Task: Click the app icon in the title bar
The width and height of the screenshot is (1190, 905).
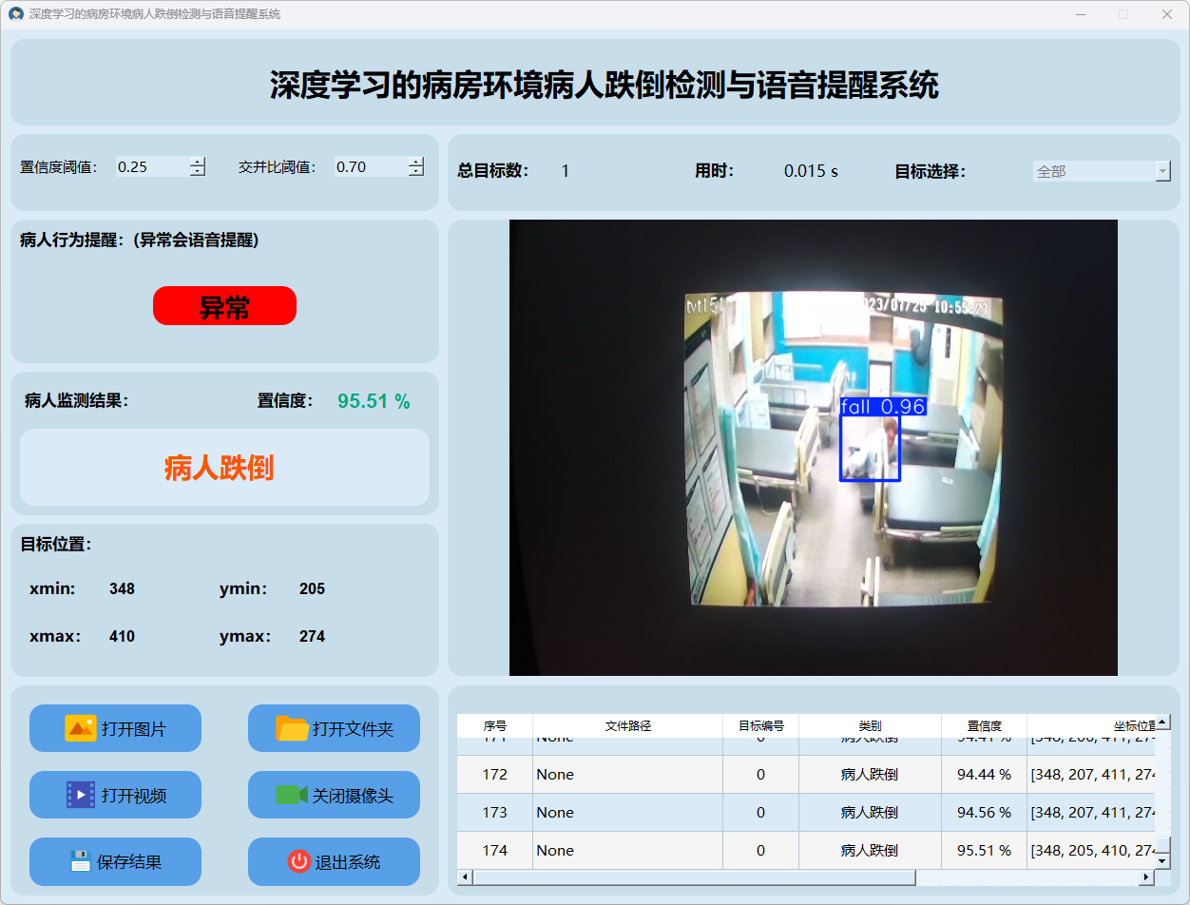Action: click(15, 14)
